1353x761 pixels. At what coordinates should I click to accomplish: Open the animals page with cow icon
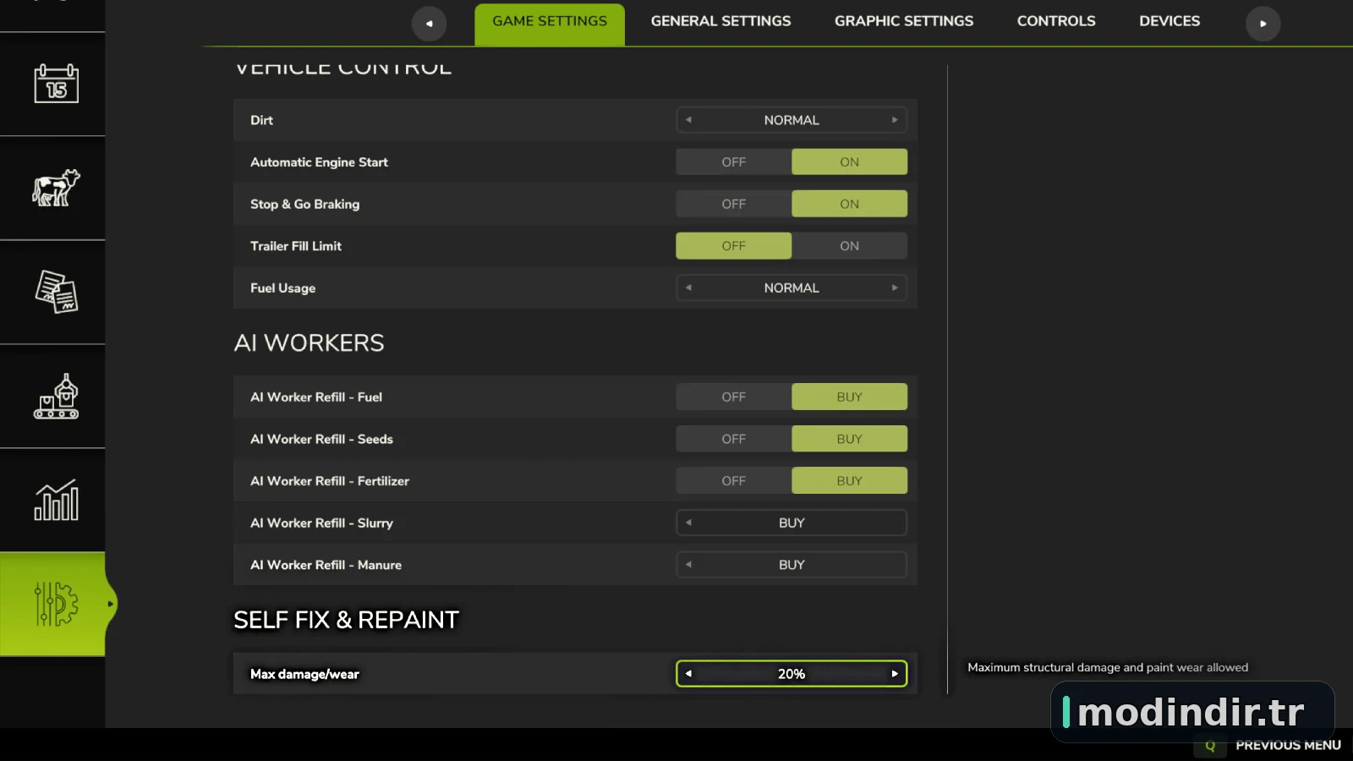pyautogui.click(x=56, y=188)
